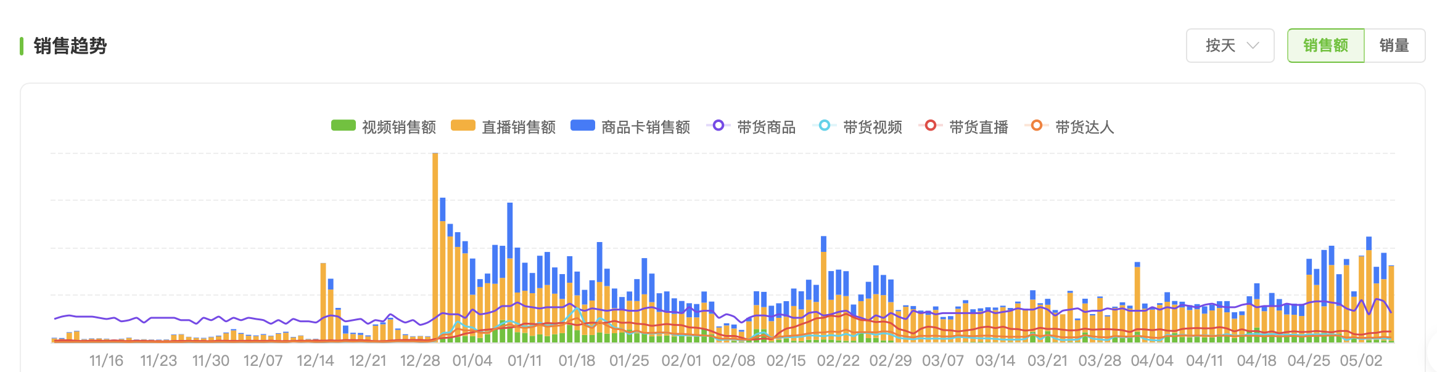Click the orange 带货达人 legend marker
Screen dimensions: 1437x372
click(x=1037, y=126)
